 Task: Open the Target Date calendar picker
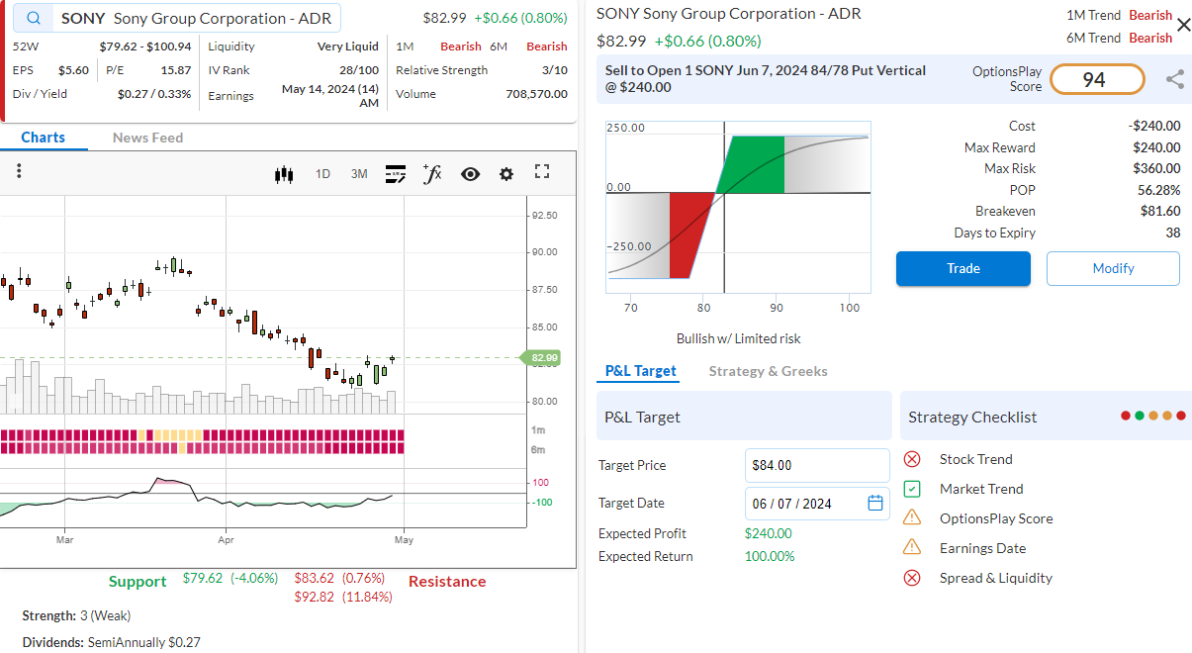[x=874, y=503]
